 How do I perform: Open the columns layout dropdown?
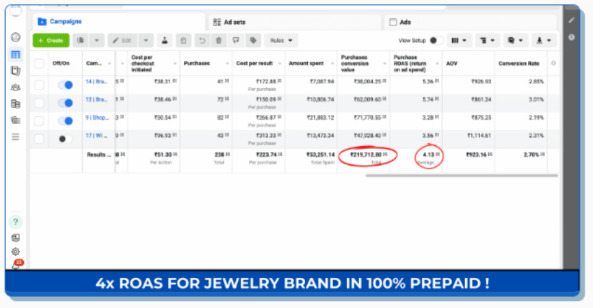[x=459, y=40]
